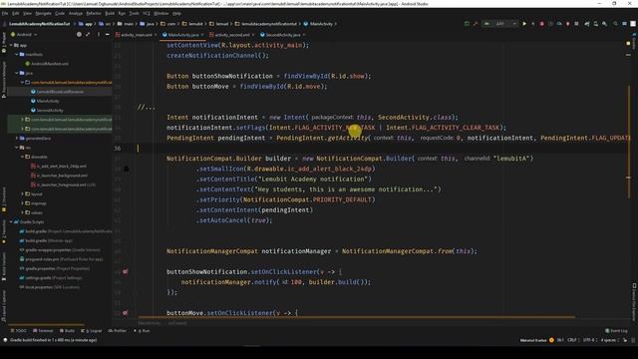Image resolution: width=638 pixels, height=359 pixels.
Task: Open the AVD Manager device icon
Action: pos(596,24)
